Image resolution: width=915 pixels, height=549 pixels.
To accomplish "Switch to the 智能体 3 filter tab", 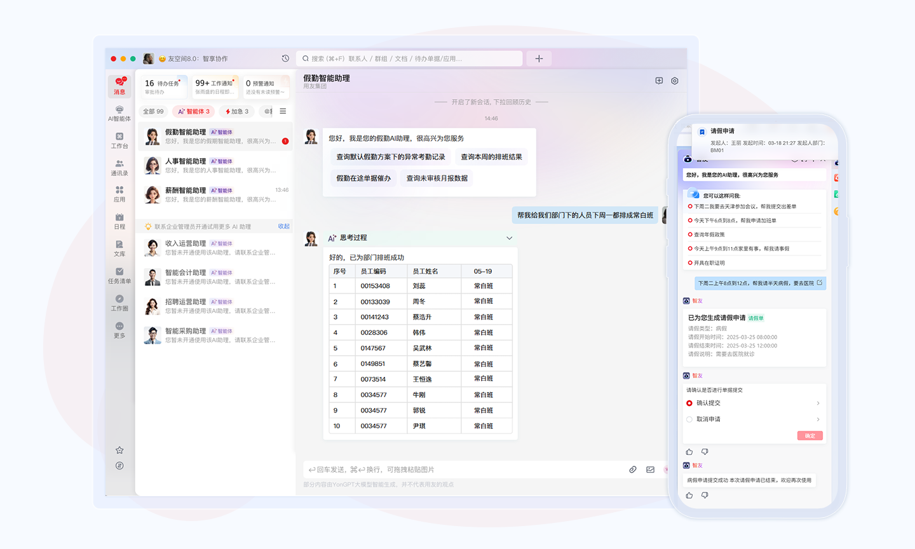I will [194, 111].
